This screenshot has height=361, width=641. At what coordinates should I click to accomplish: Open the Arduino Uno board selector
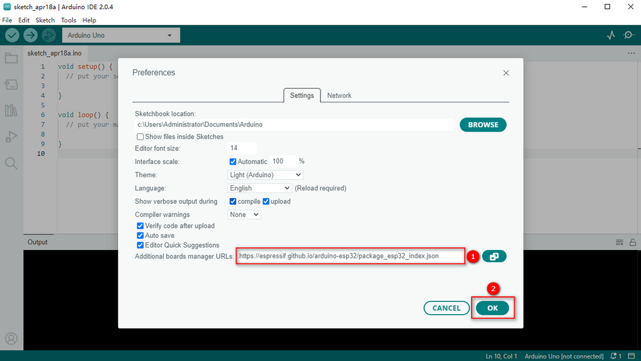click(121, 35)
